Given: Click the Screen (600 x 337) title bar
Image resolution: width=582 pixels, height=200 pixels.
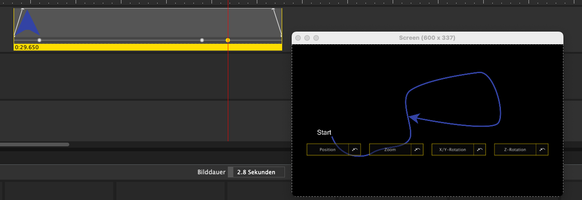Looking at the screenshot, I should click(x=427, y=38).
